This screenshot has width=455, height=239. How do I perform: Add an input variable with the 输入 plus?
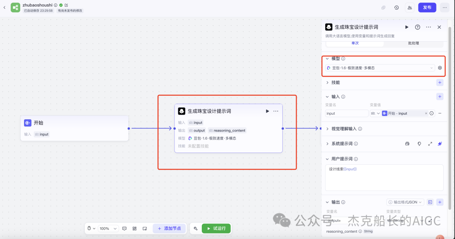(x=439, y=97)
